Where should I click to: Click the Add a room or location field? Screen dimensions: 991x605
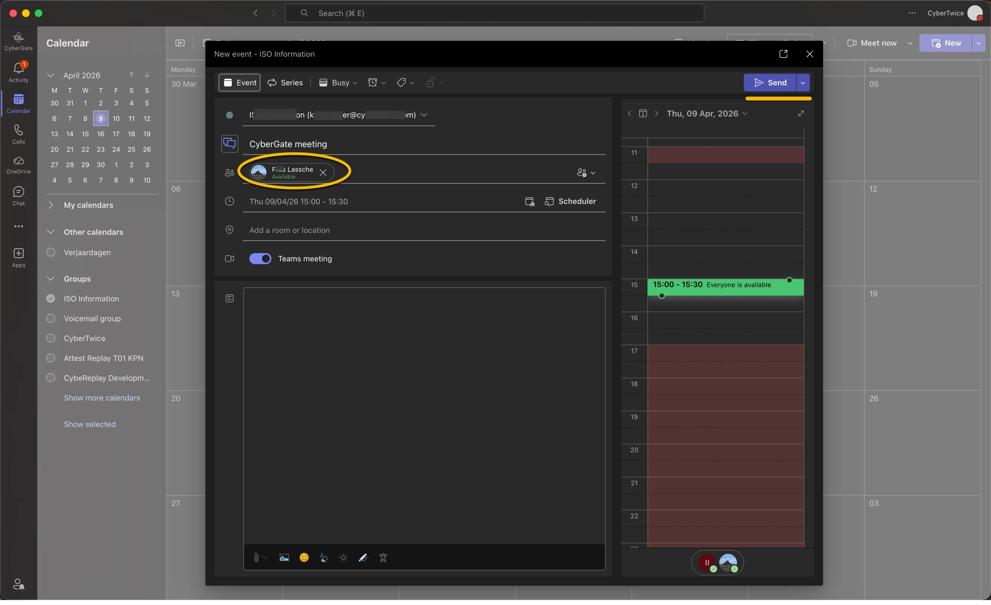coord(424,230)
